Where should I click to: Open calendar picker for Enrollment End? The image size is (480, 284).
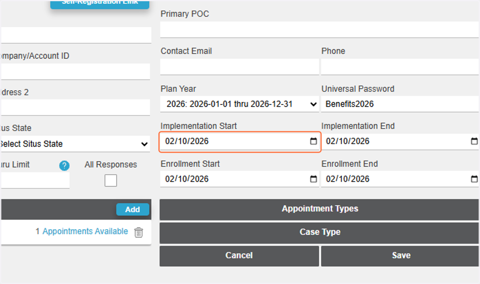coord(474,179)
